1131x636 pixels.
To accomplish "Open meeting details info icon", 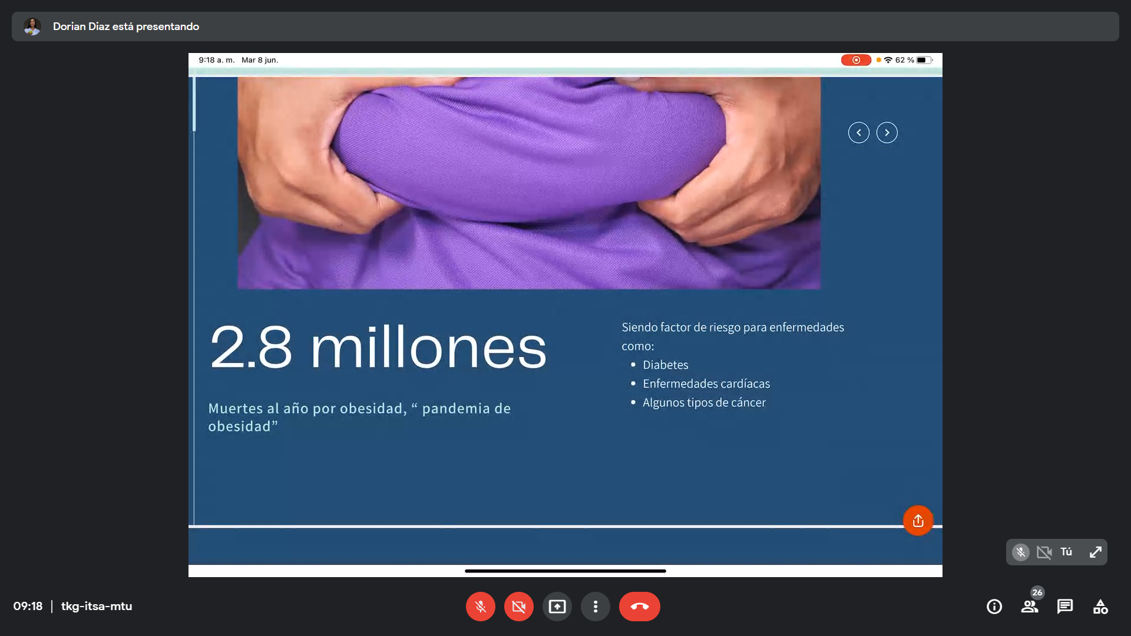I will click(x=994, y=607).
